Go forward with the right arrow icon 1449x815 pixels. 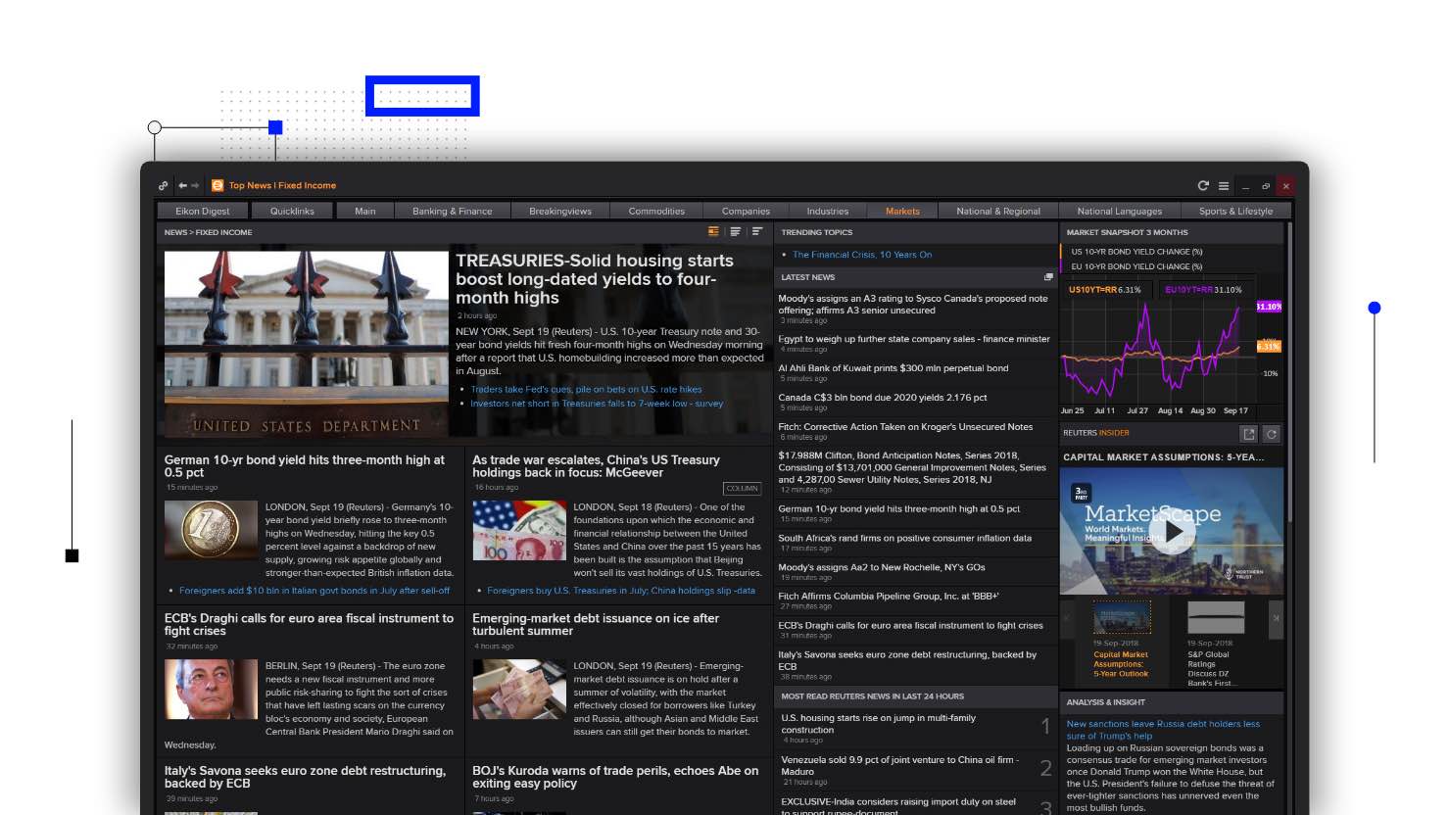click(x=195, y=185)
